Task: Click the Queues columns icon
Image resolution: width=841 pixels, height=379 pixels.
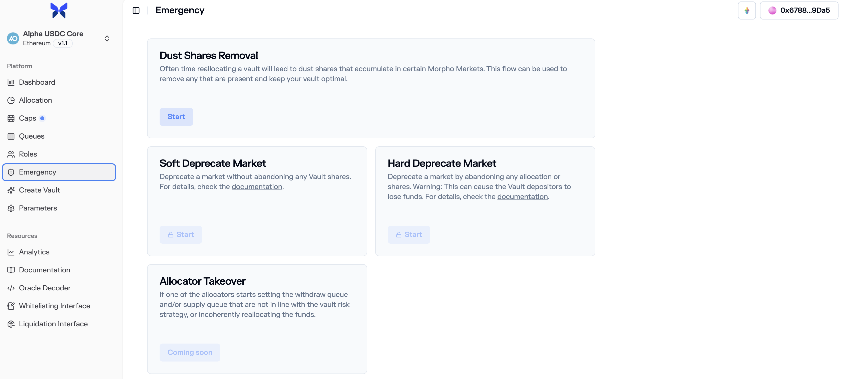Action: [11, 136]
